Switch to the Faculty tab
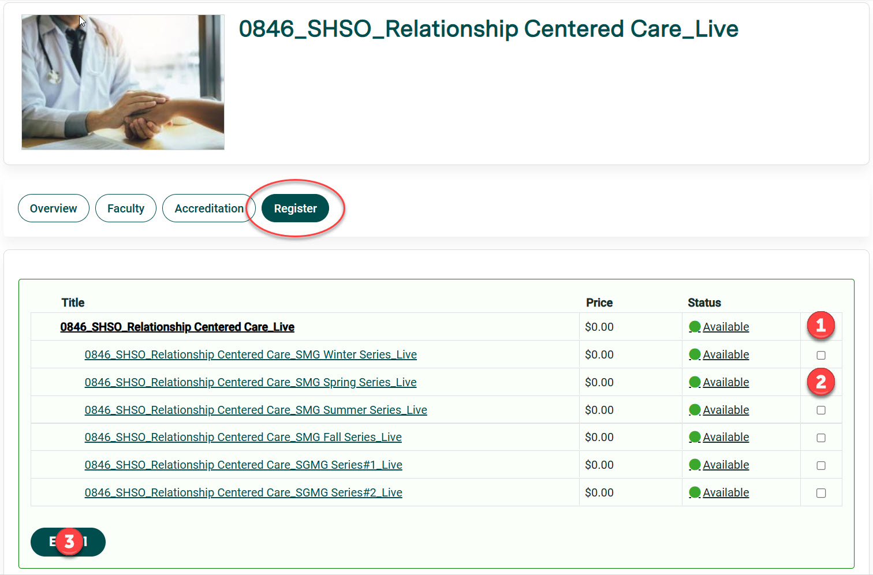Image resolution: width=873 pixels, height=575 pixels. pyautogui.click(x=125, y=208)
